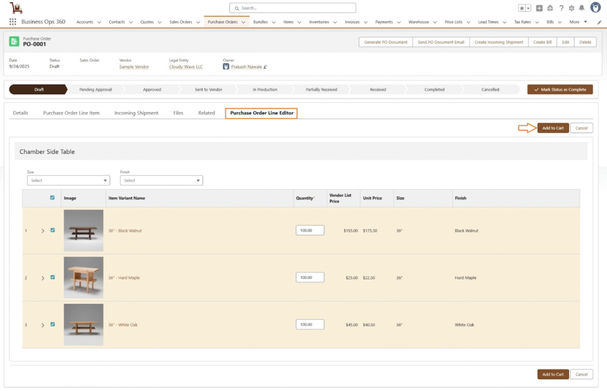Toggle the select-all checkbox in table header

(x=53, y=198)
